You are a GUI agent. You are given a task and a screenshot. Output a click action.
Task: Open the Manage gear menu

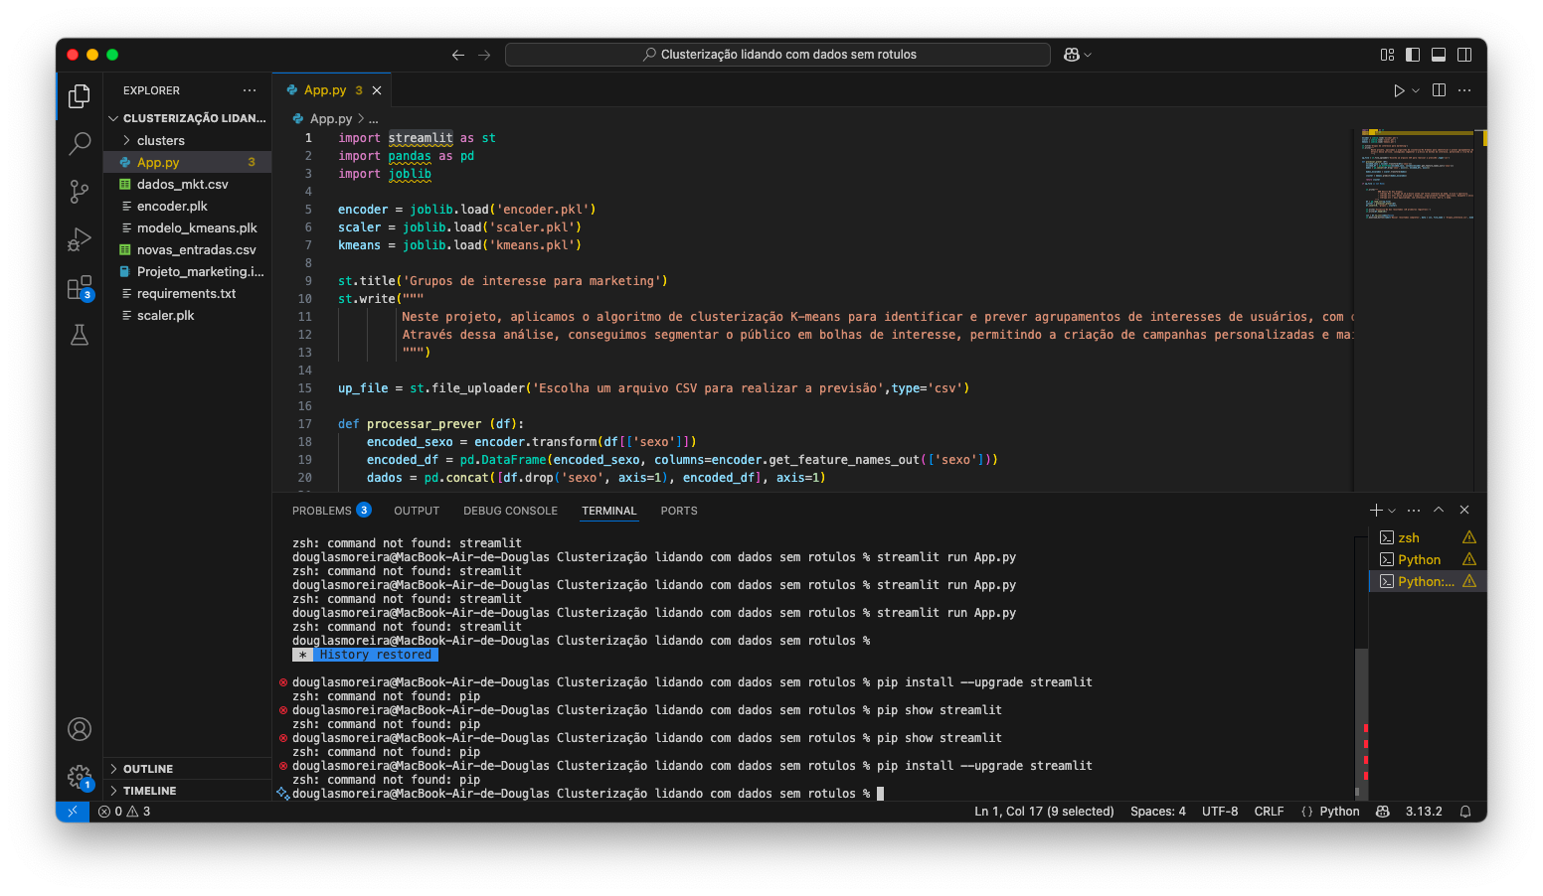(x=80, y=777)
